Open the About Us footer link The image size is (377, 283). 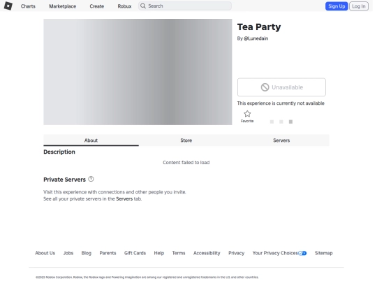(x=45, y=253)
